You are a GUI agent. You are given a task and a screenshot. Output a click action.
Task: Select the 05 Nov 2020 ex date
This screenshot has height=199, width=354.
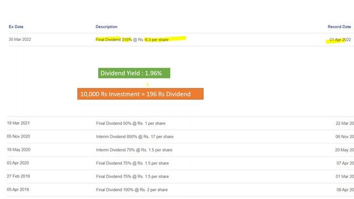[x=18, y=137]
